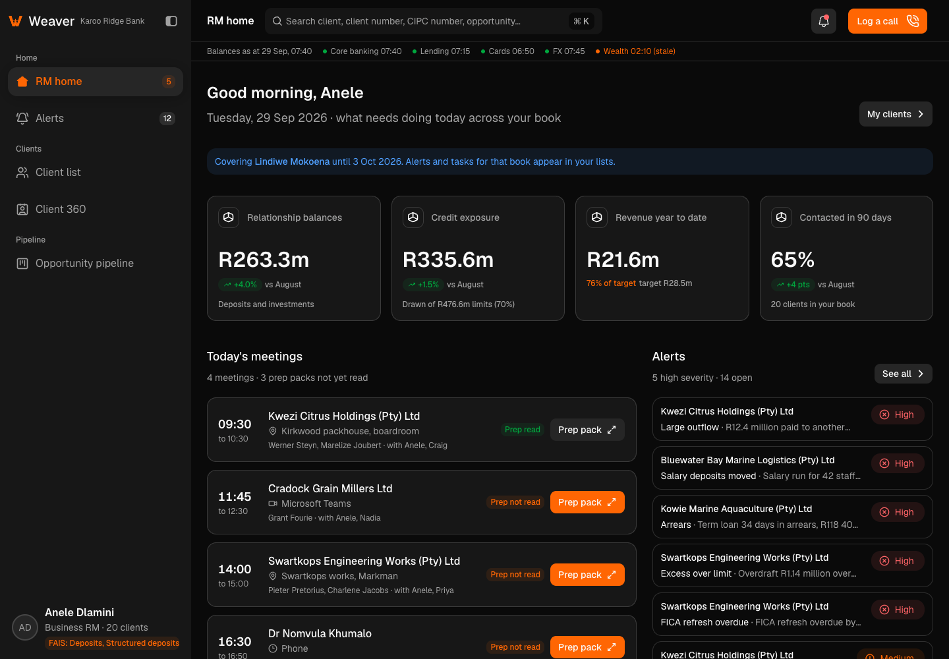949x659 pixels.
Task: Click the Weaver logo icon
Action: [x=16, y=21]
